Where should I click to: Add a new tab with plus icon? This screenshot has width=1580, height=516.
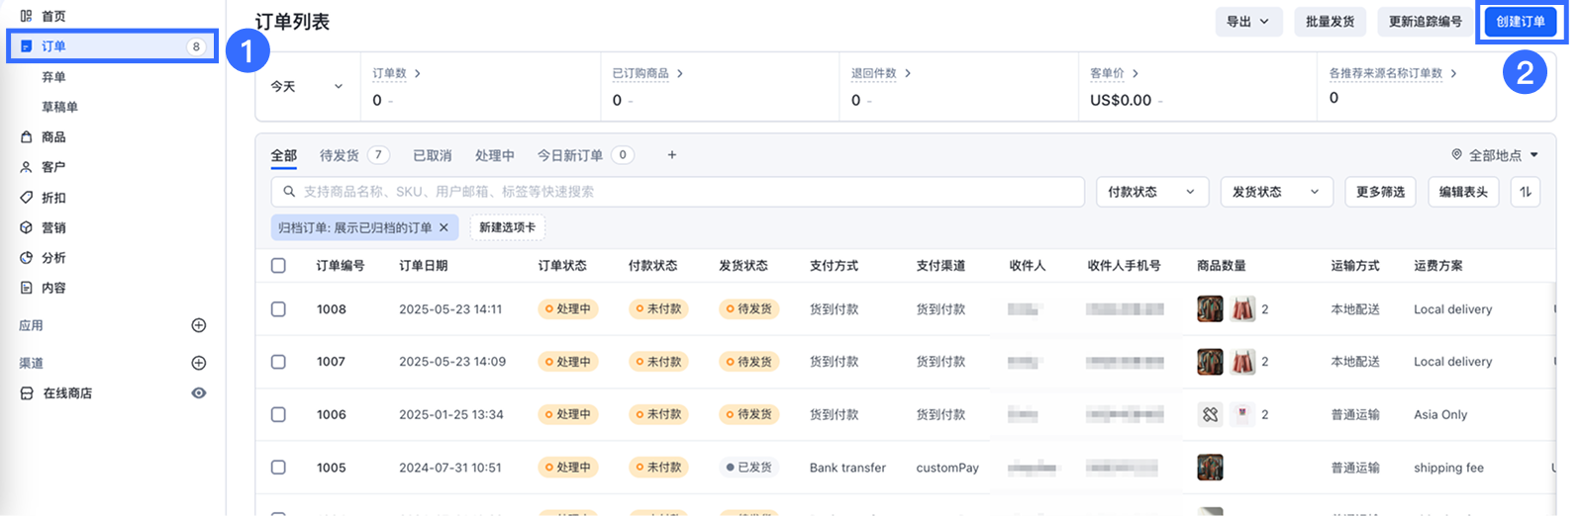coord(671,155)
